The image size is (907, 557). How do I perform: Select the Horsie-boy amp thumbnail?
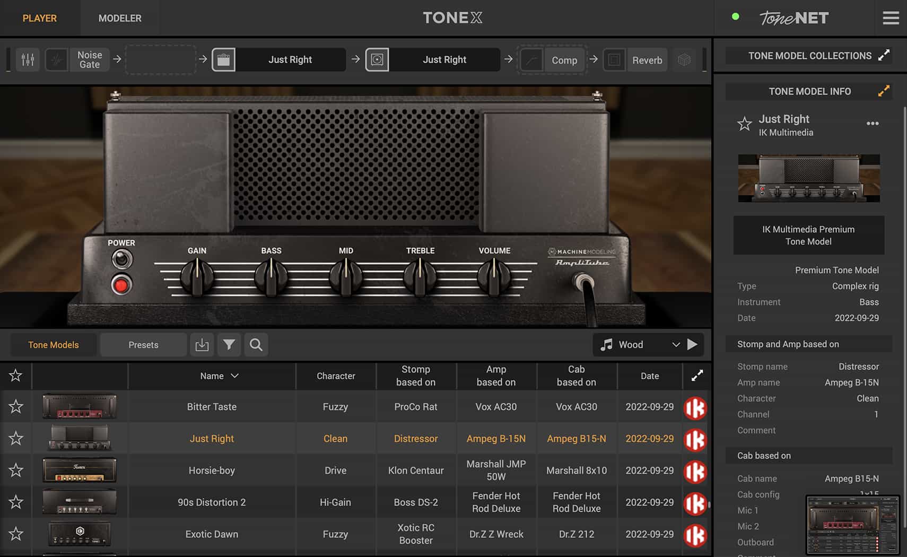(80, 471)
